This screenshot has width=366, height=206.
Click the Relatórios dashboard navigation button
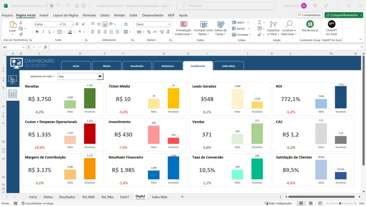pyautogui.click(x=167, y=66)
